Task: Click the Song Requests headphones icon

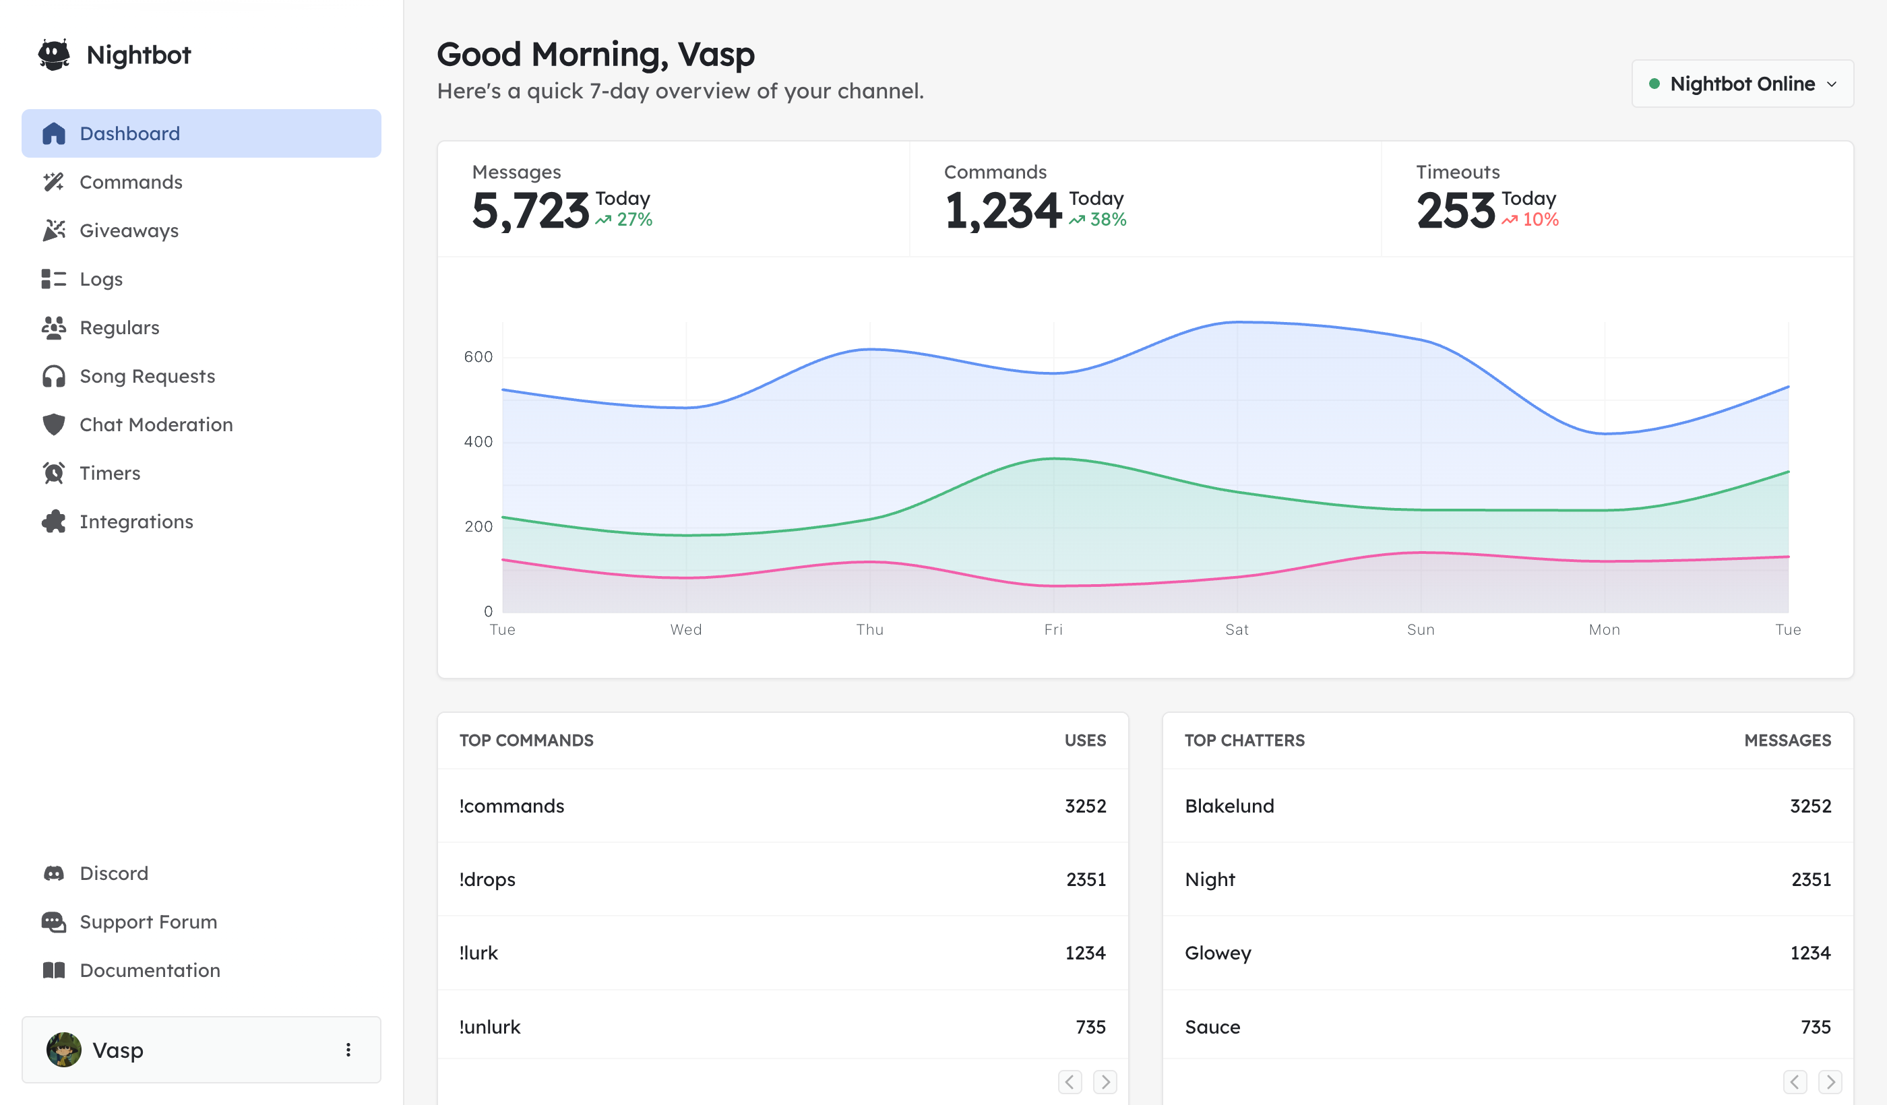Action: pos(54,376)
